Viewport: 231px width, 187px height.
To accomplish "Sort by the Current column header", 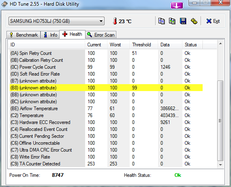I will pos(96,45).
